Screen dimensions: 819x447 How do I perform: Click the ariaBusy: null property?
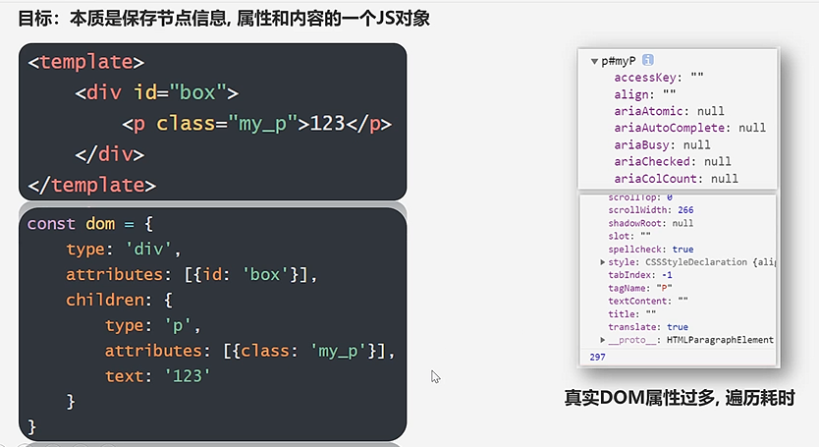pyautogui.click(x=662, y=144)
